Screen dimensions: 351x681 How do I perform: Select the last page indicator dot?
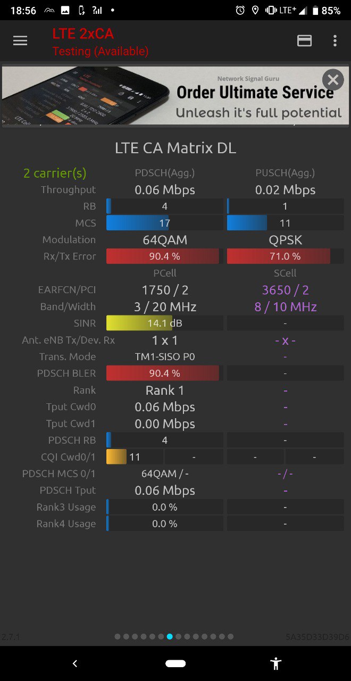point(230,636)
